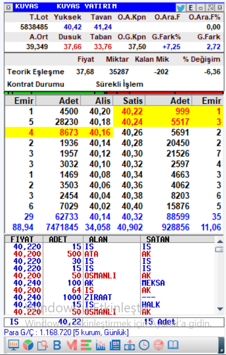Click ask quantity 15876
The width and height of the screenshot is (226, 355).
pos(178,206)
